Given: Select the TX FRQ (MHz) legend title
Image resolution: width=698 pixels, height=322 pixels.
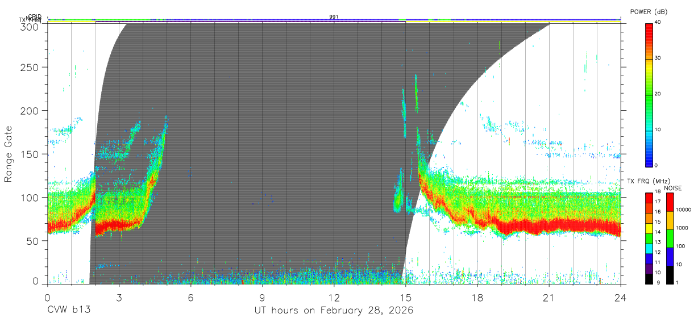Looking at the screenshot, I should pyautogui.click(x=649, y=181).
